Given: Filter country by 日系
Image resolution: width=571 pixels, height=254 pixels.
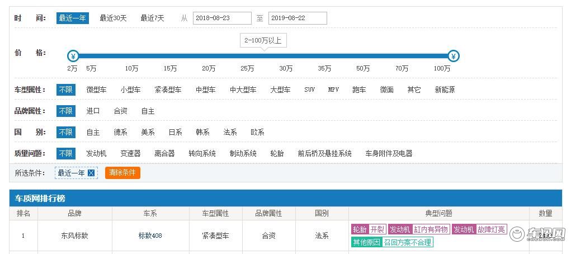Looking at the screenshot, I should tap(175, 132).
